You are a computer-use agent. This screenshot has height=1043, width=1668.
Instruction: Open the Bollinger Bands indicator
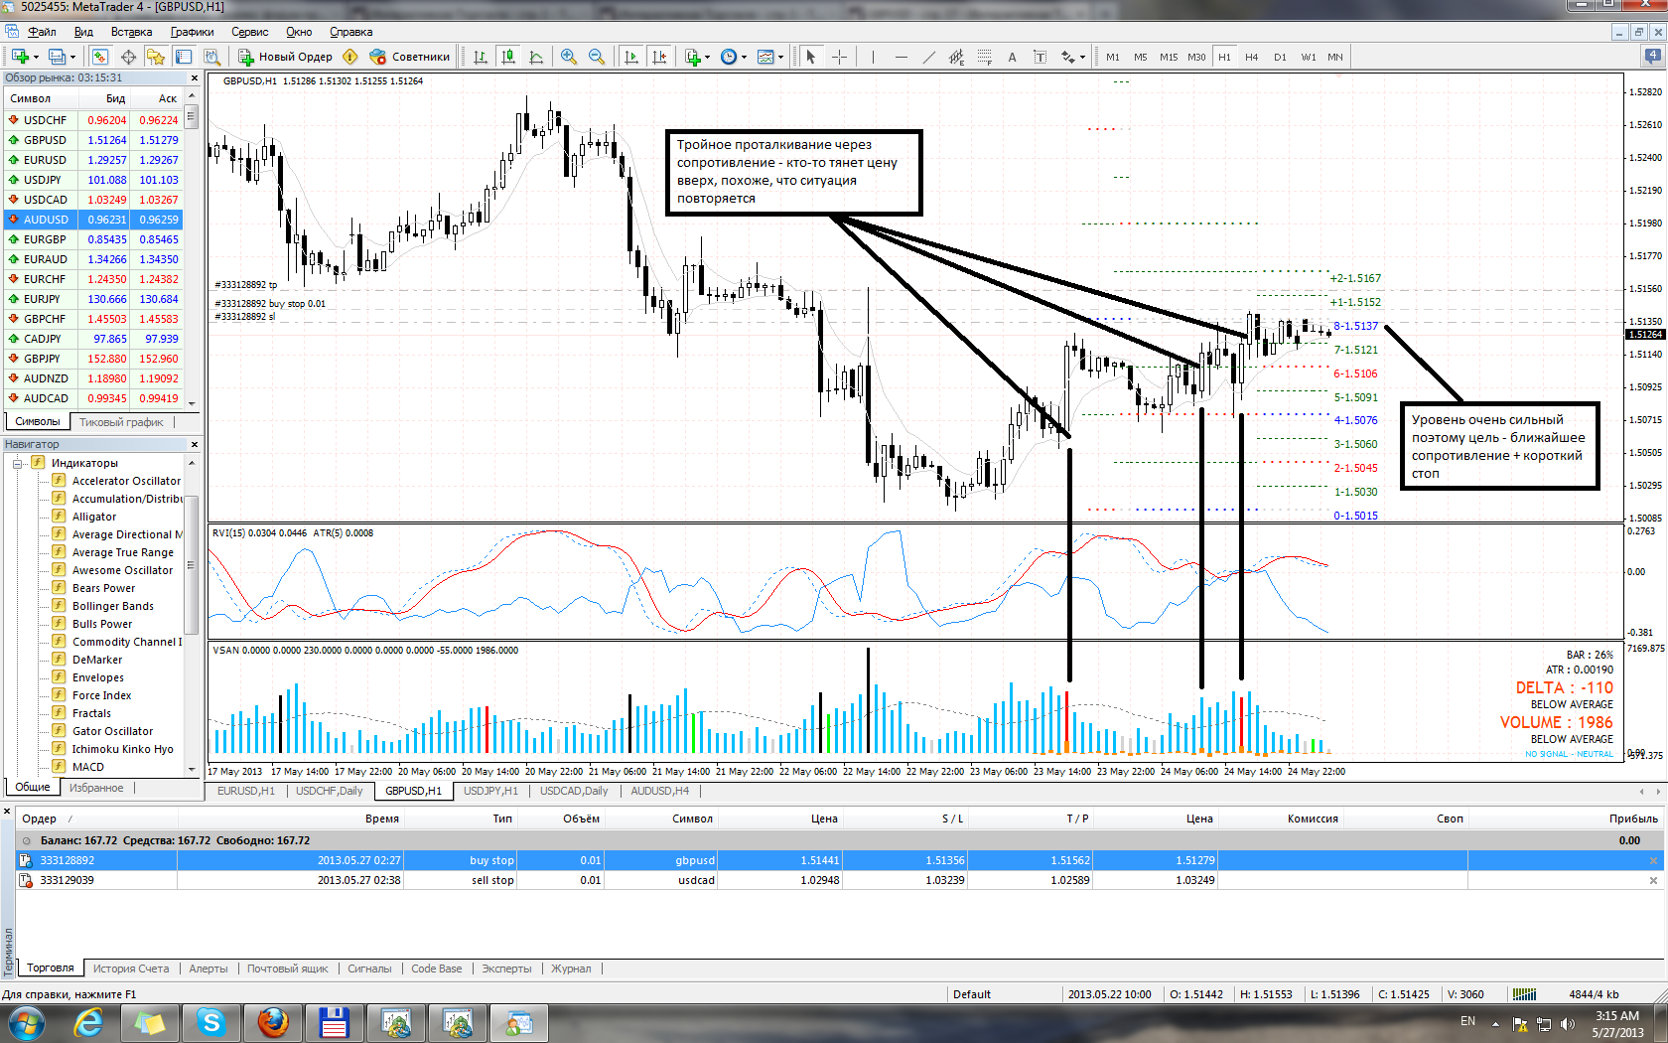112,606
